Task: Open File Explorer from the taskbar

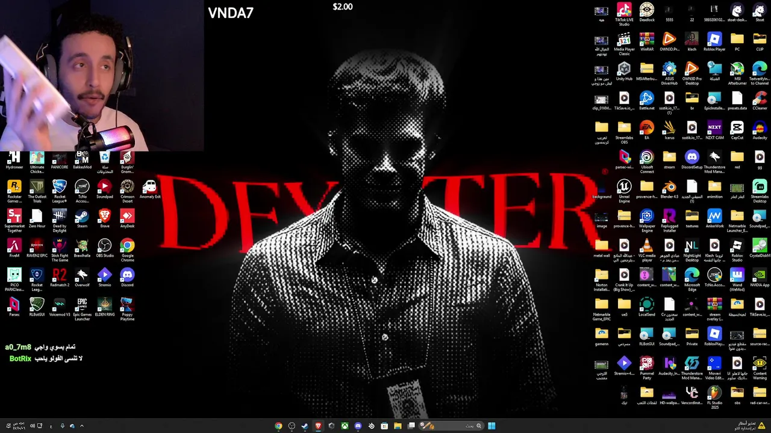Action: tap(398, 426)
